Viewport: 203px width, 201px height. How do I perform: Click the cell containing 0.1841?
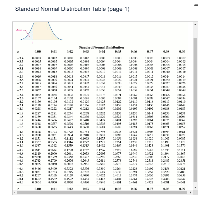[x=36, y=150]
